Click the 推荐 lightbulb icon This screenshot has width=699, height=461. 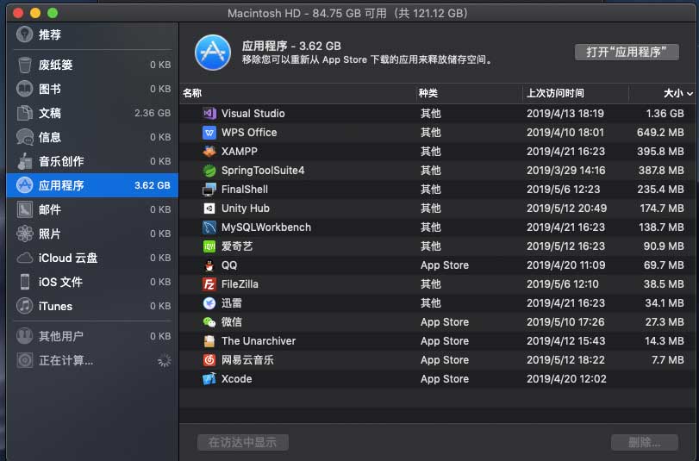click(24, 34)
